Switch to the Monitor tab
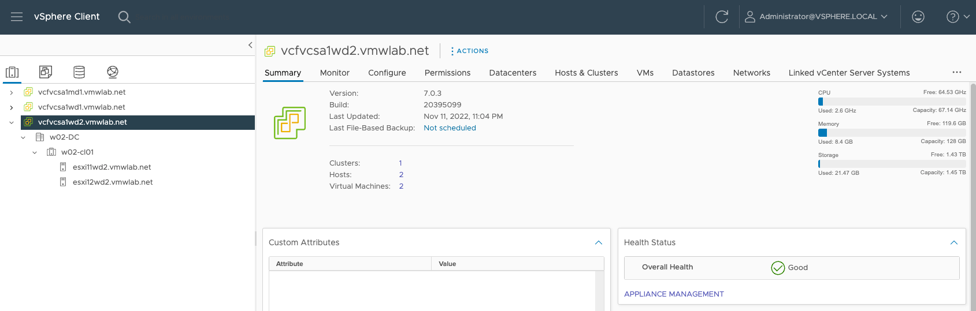 (x=335, y=73)
